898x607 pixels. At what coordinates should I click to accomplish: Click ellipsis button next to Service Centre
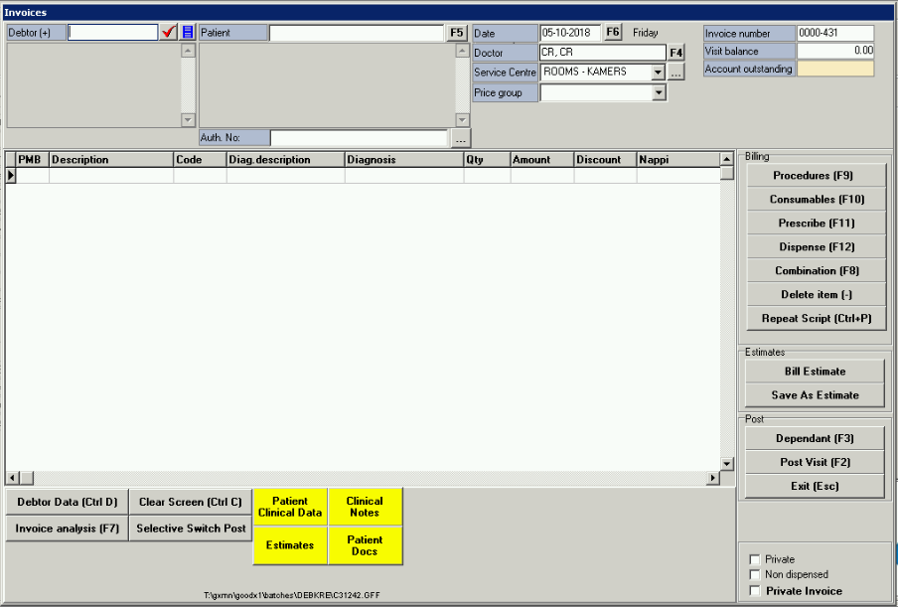pyautogui.click(x=675, y=73)
